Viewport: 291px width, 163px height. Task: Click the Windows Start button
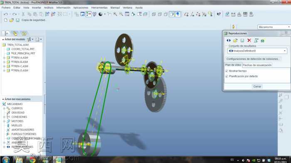point(6,160)
